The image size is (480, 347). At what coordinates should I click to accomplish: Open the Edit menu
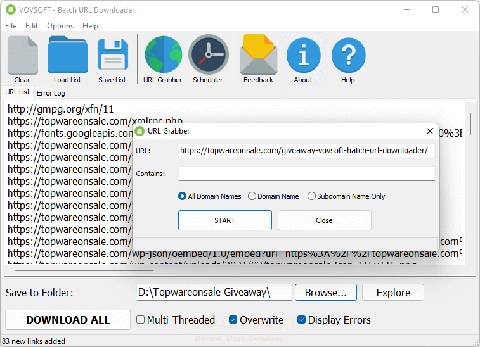(32, 26)
